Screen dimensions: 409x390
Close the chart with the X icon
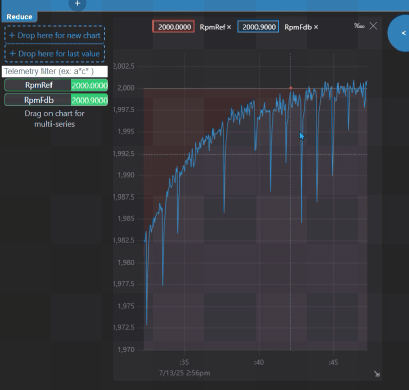[373, 26]
